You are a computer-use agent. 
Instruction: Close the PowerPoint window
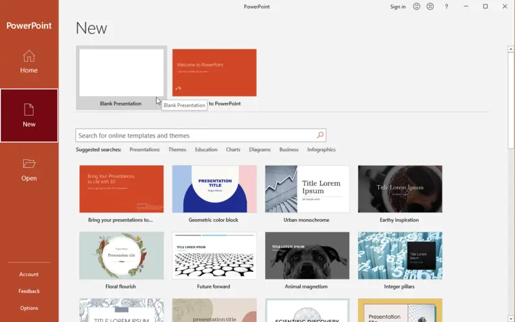[x=505, y=6]
